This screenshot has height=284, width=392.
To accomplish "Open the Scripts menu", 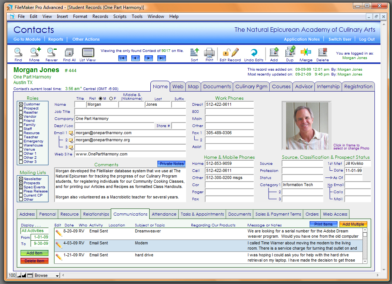I will [x=120, y=16].
